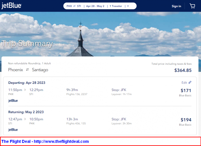Click the jetBlue logo in header
The width and height of the screenshot is (201, 146).
(x=11, y=6)
